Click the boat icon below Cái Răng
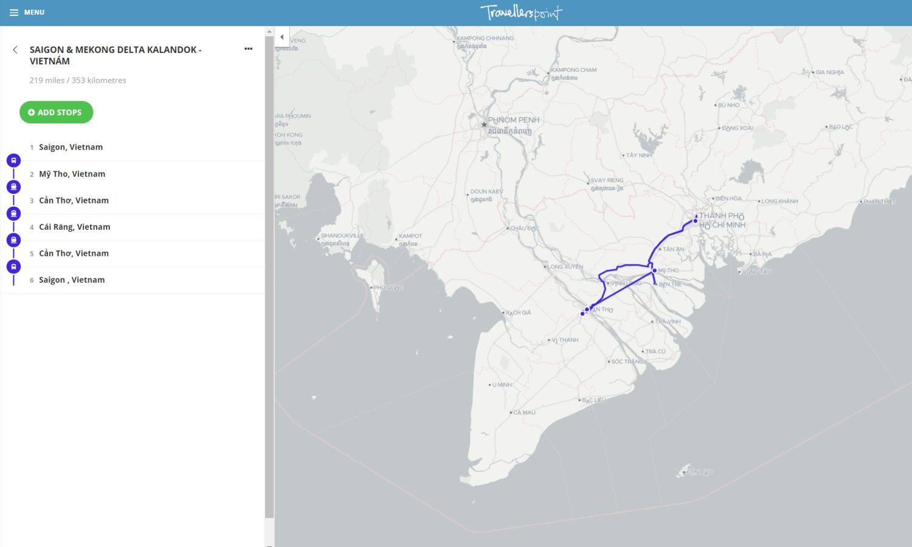 click(x=13, y=240)
